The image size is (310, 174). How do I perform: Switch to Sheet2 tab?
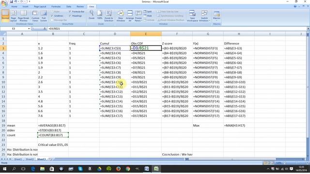pyautogui.click(x=30, y=159)
